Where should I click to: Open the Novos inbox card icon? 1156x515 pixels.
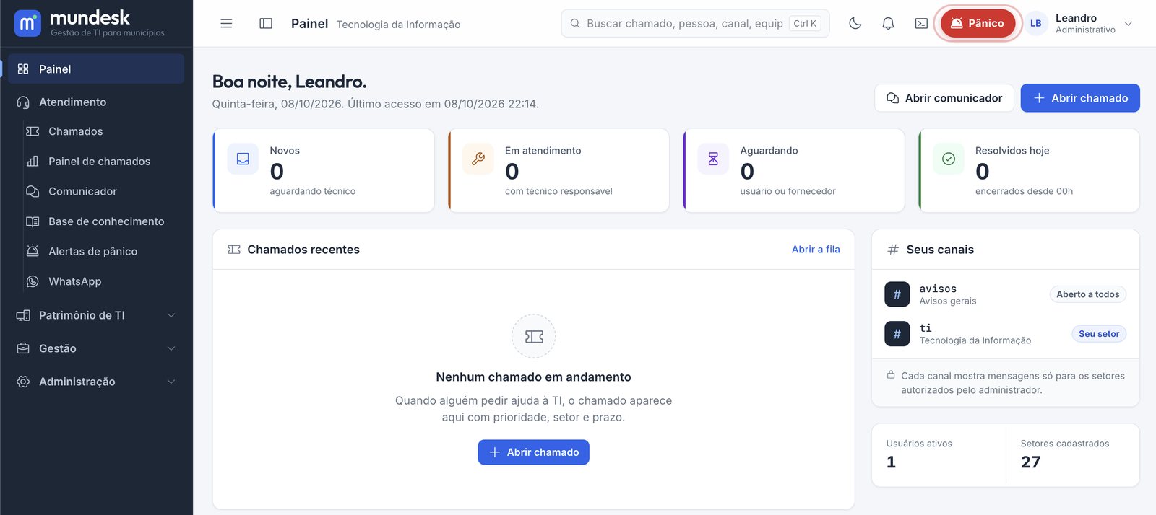[243, 159]
